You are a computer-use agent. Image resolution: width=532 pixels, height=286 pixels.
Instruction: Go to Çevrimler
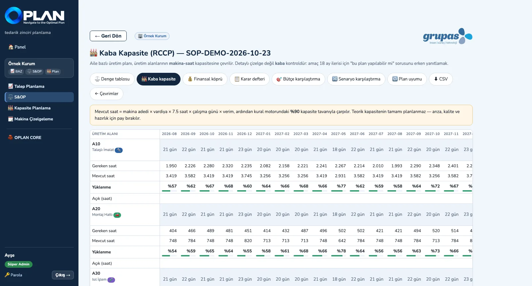click(x=106, y=94)
